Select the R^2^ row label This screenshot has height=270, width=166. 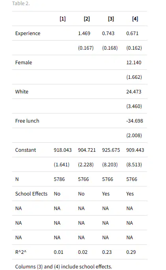coord(21,252)
